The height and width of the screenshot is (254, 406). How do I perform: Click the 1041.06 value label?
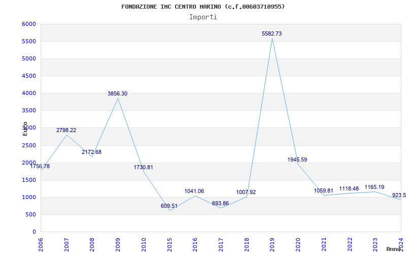[x=194, y=192]
